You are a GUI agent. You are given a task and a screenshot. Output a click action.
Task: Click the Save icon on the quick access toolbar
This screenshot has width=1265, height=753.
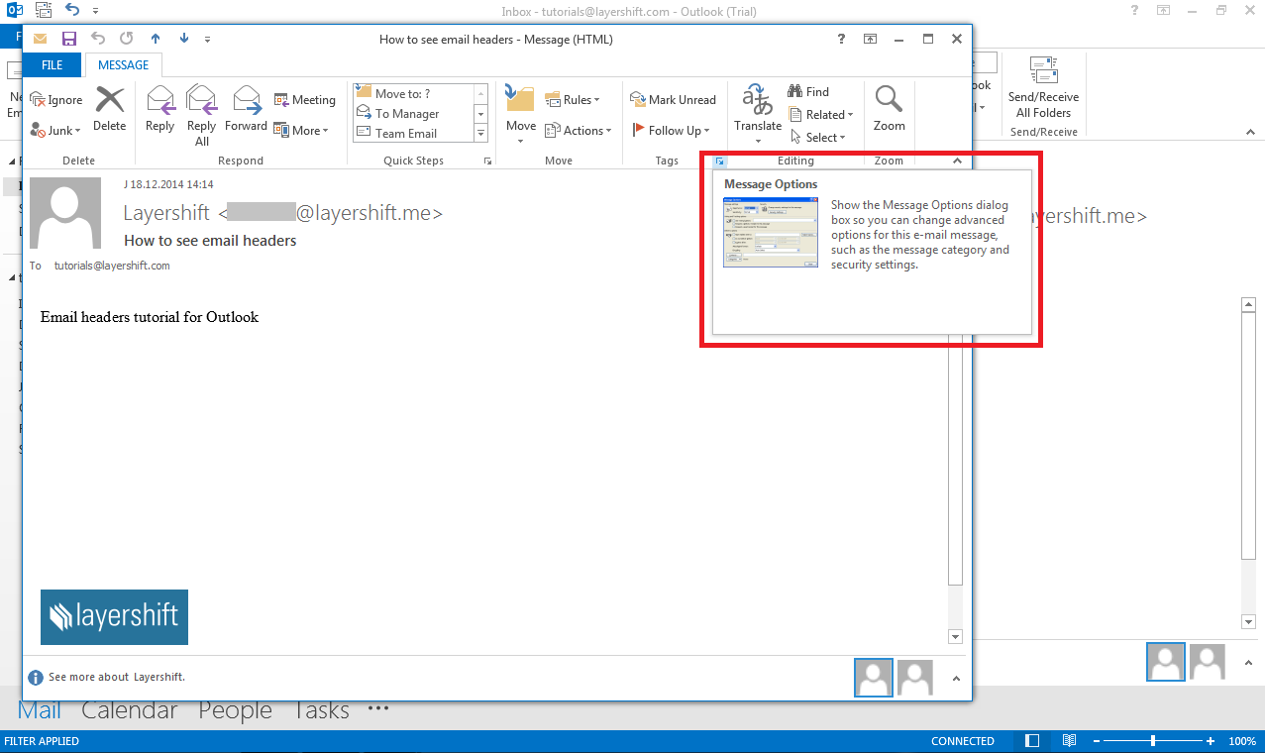click(x=68, y=39)
